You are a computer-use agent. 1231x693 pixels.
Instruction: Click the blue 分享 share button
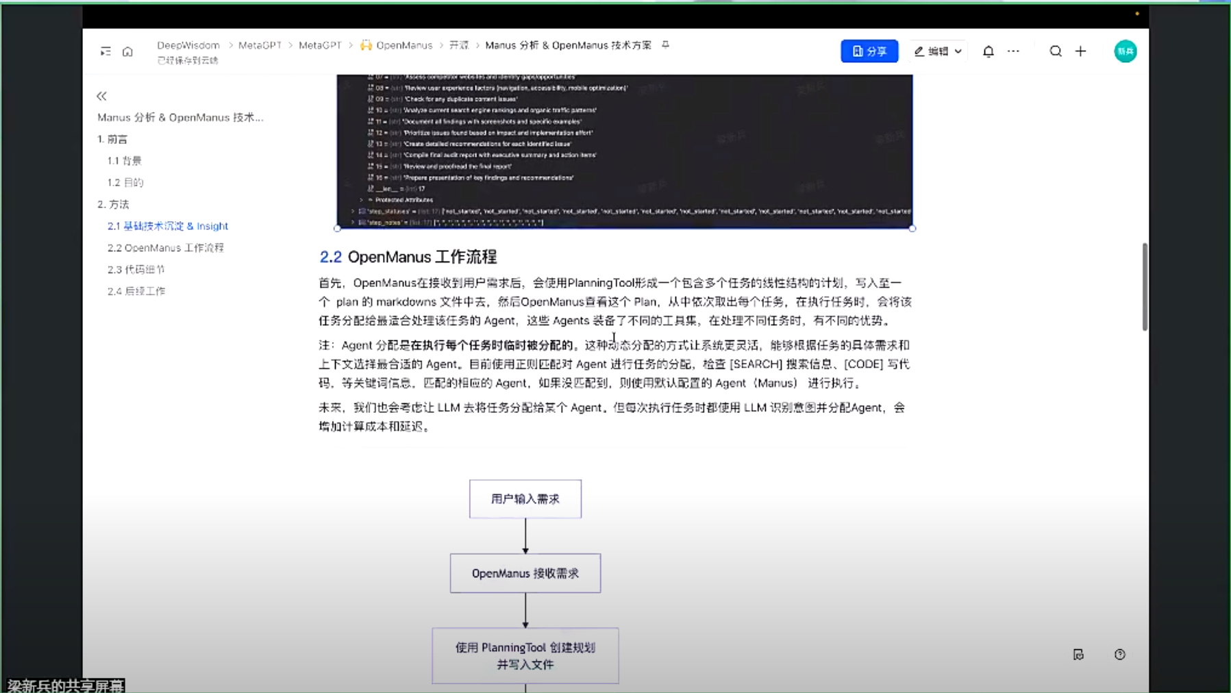(869, 51)
